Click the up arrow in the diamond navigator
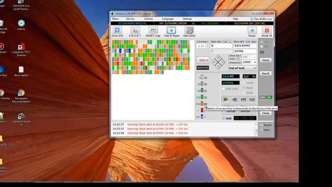This screenshot has width=332, height=187. point(218,58)
